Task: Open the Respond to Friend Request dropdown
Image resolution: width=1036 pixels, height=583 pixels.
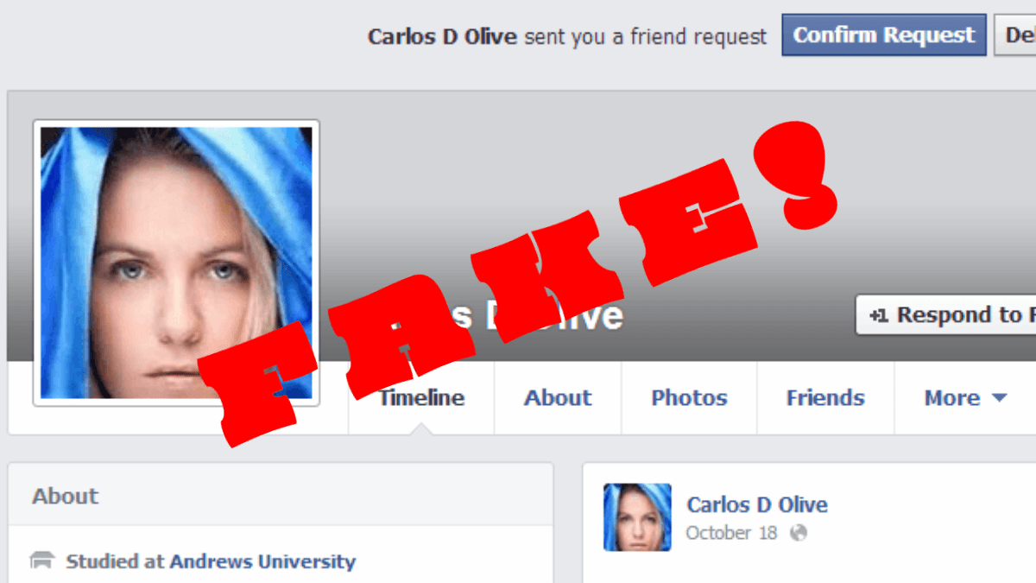Action: pyautogui.click(x=946, y=315)
